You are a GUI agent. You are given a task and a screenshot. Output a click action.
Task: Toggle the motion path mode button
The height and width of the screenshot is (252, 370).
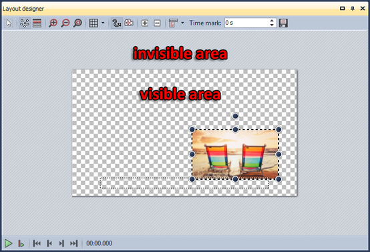point(117,23)
